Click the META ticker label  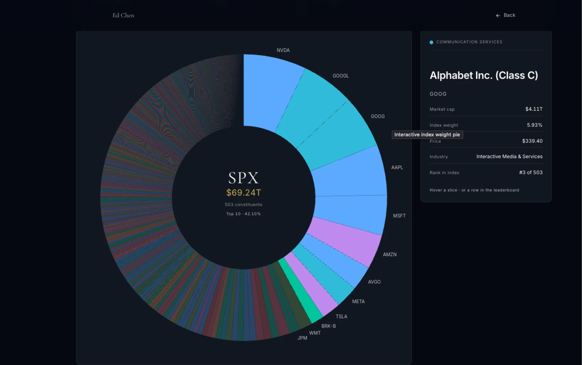pos(358,301)
